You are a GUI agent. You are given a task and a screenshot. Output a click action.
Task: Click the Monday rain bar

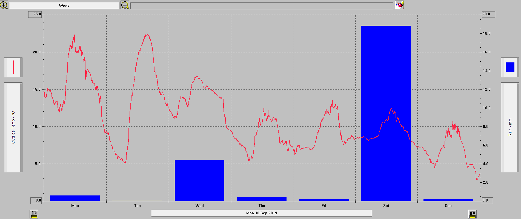click(x=75, y=198)
